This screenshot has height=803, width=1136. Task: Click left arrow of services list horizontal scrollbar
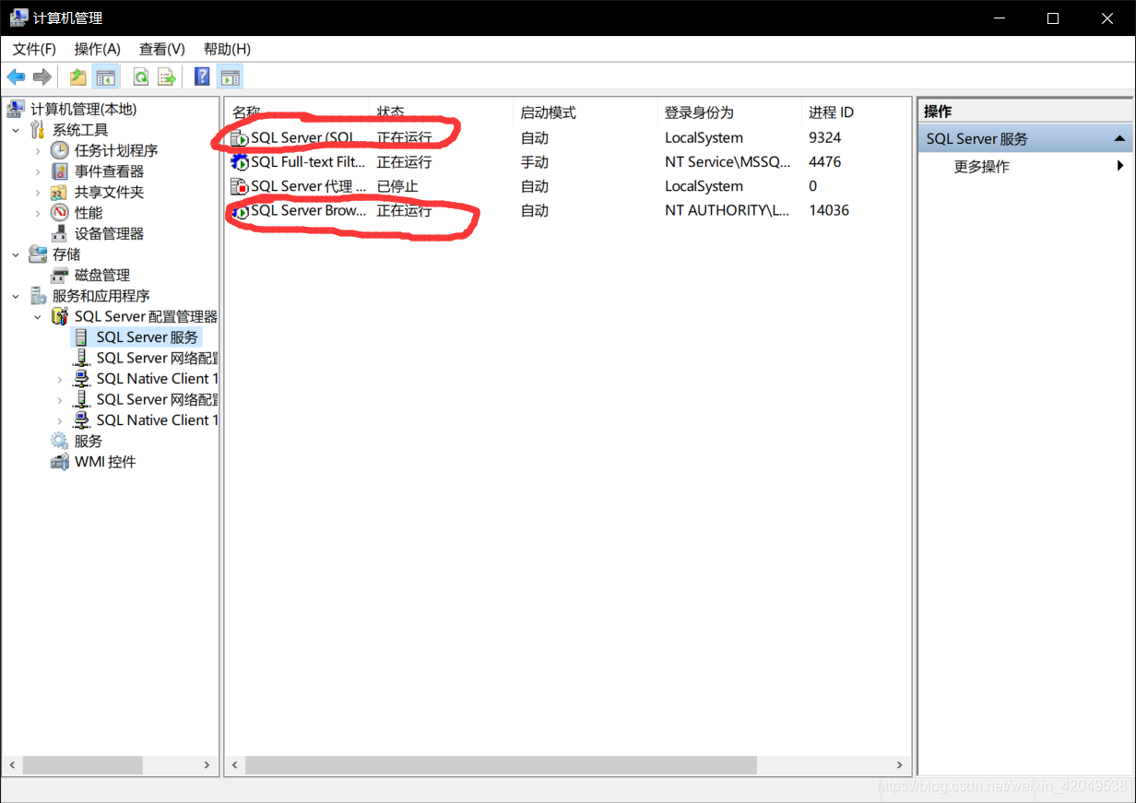tap(236, 765)
